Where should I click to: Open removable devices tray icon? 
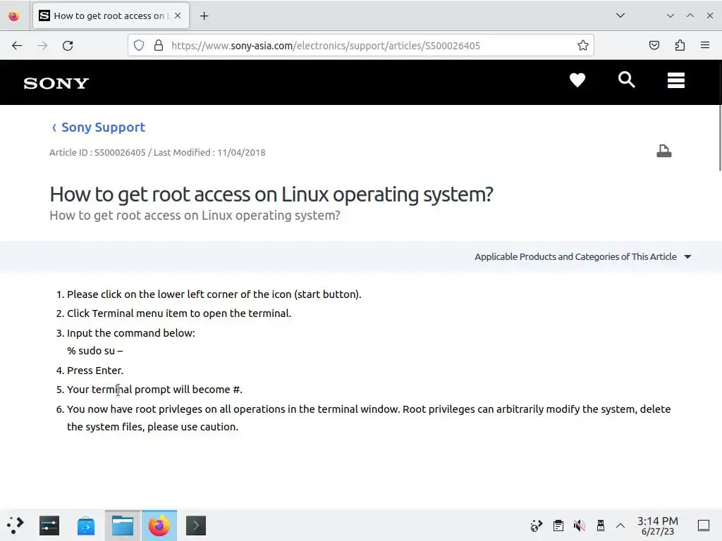point(601,526)
